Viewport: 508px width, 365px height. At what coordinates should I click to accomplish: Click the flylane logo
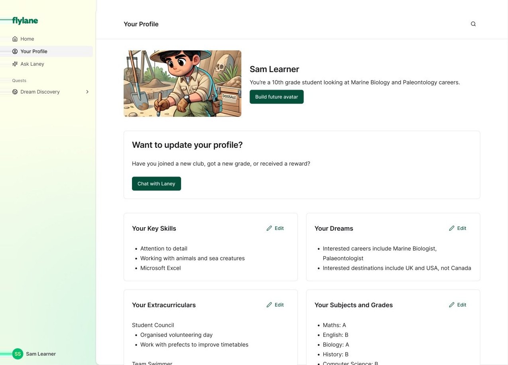(25, 21)
